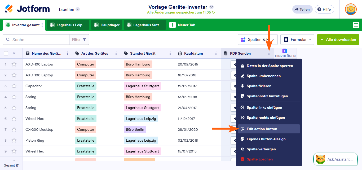Screen dimensions: 362x170
Task: Click the plus icon to add new column
Action: [285, 51]
